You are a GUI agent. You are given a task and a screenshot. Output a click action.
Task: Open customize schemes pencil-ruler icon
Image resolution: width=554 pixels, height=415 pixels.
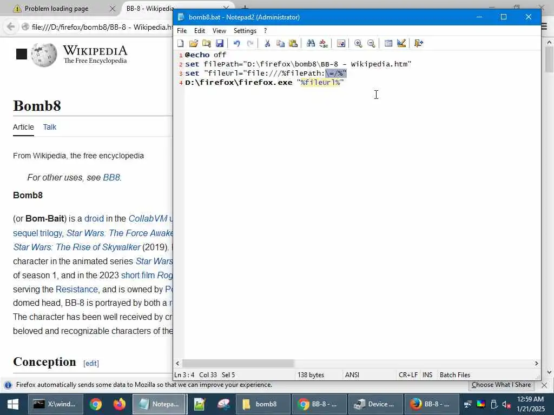point(401,43)
